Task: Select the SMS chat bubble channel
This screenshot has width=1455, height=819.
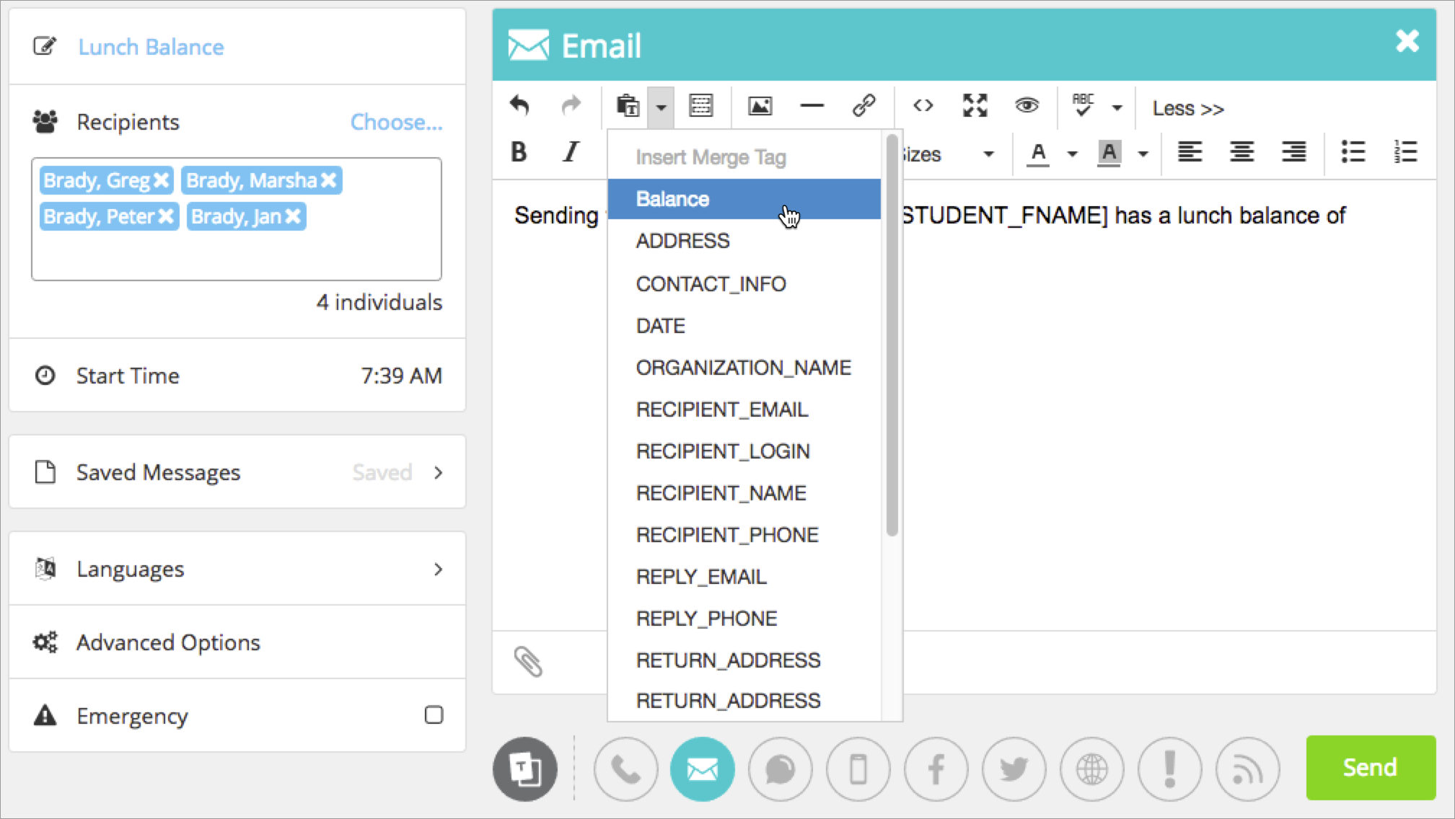Action: 781,769
